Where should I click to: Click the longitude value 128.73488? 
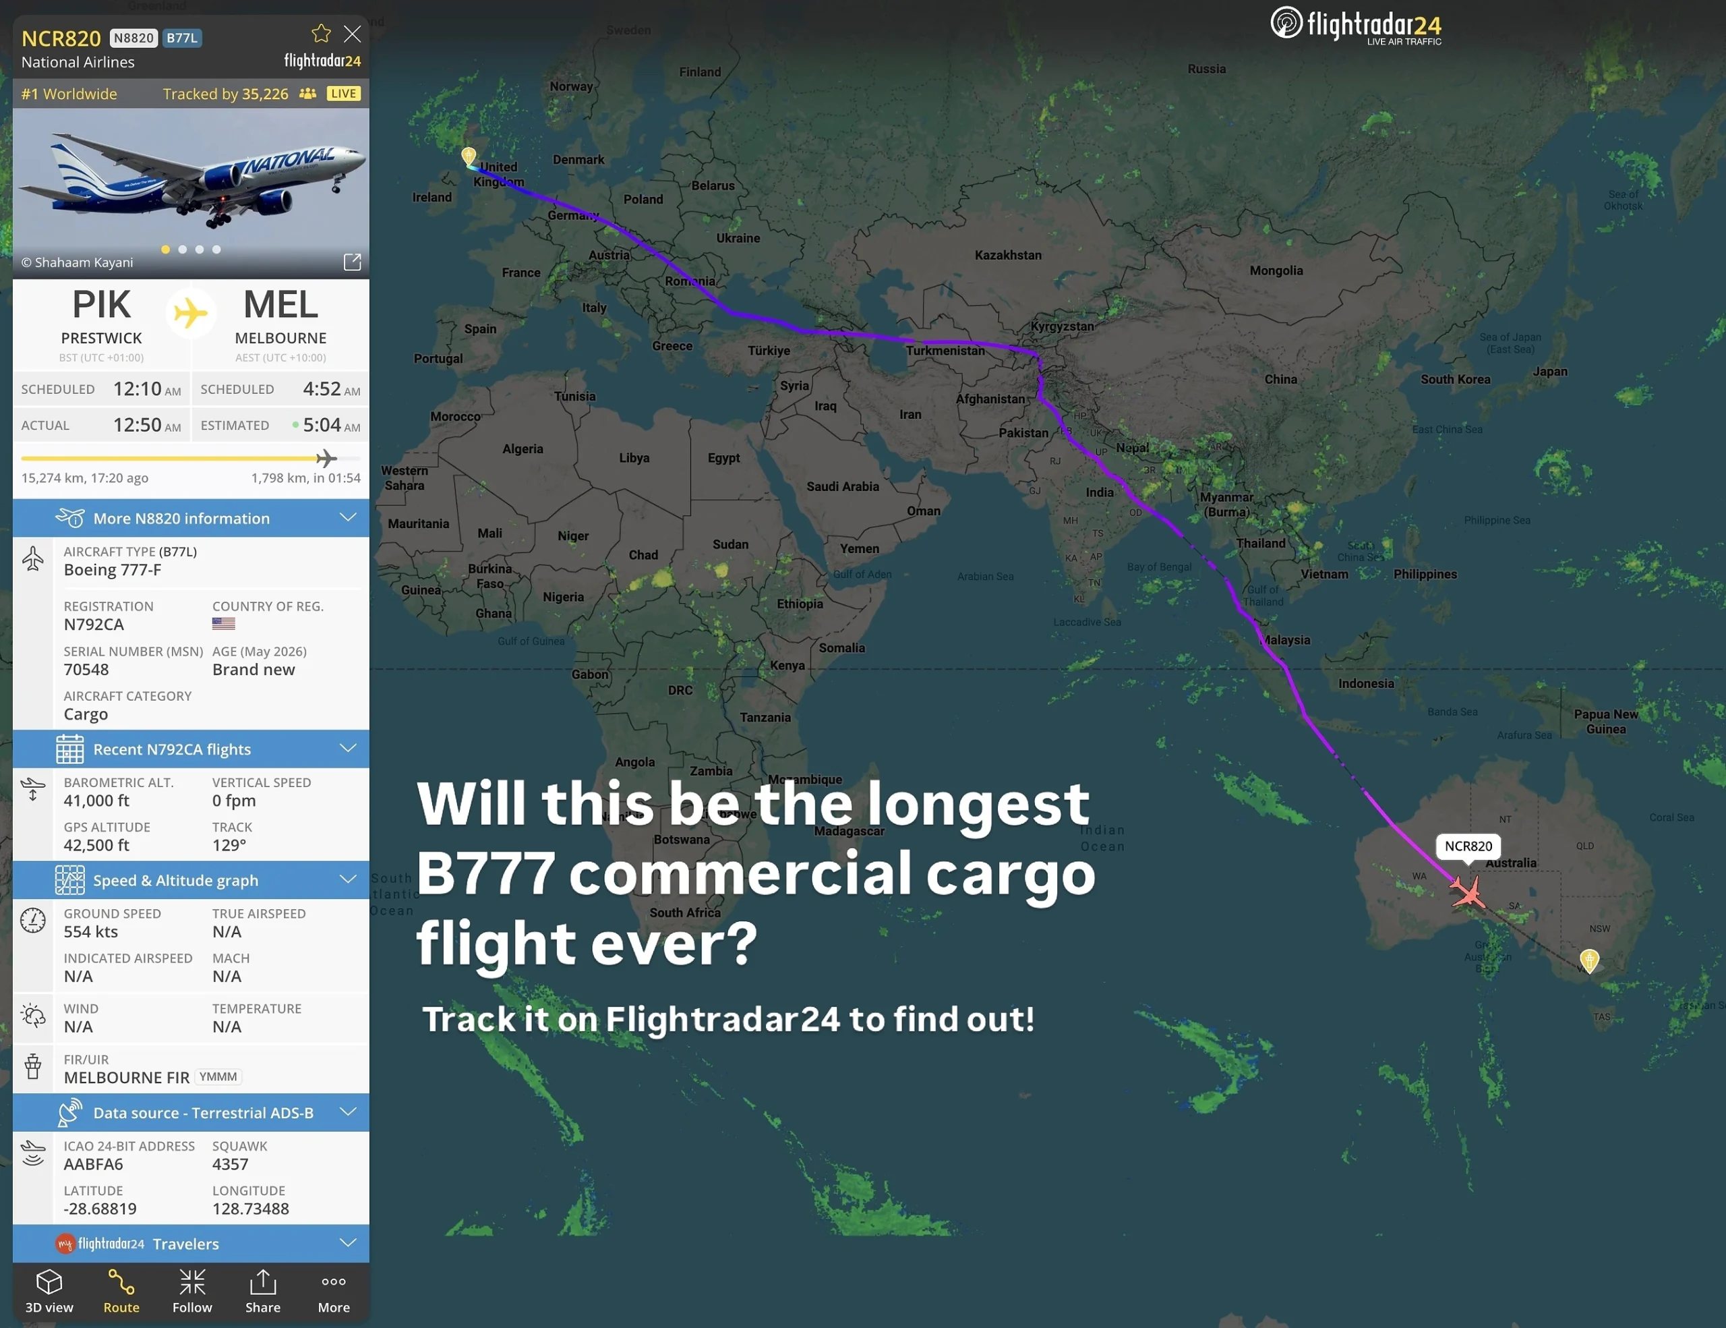tap(251, 1209)
